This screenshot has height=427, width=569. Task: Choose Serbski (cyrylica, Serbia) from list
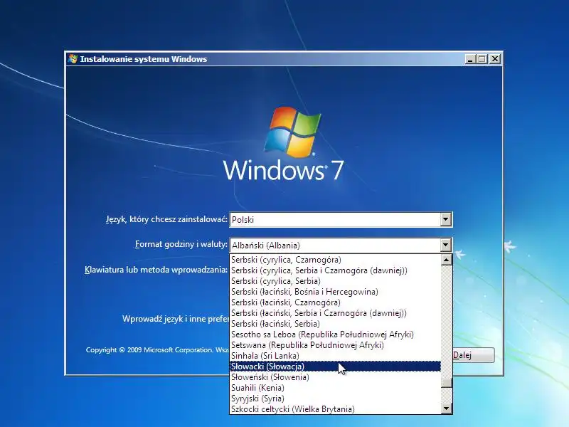click(336, 281)
